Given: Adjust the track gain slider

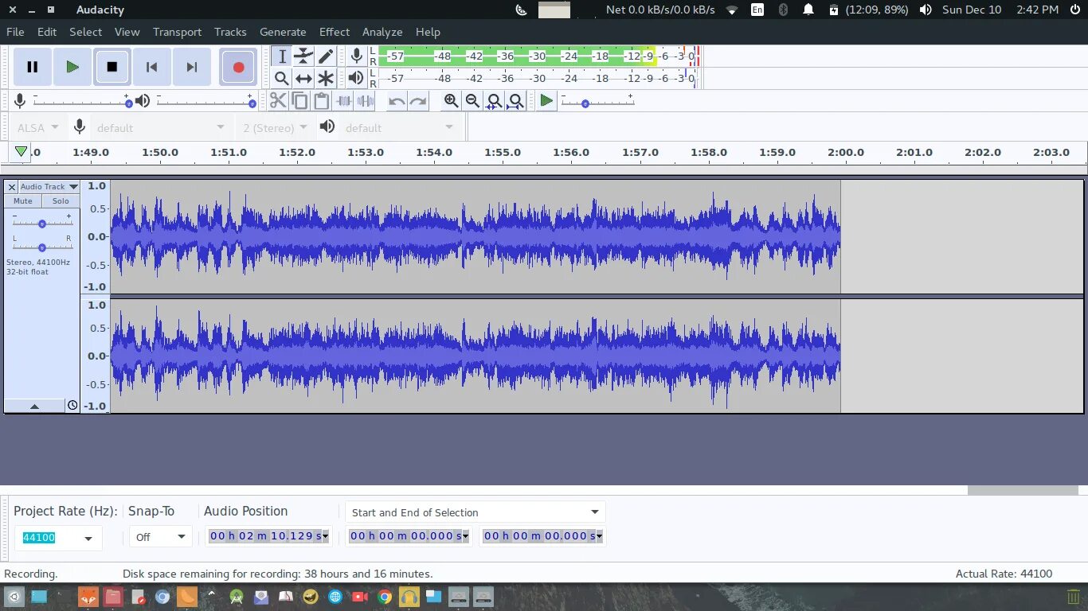Looking at the screenshot, I should [x=42, y=224].
